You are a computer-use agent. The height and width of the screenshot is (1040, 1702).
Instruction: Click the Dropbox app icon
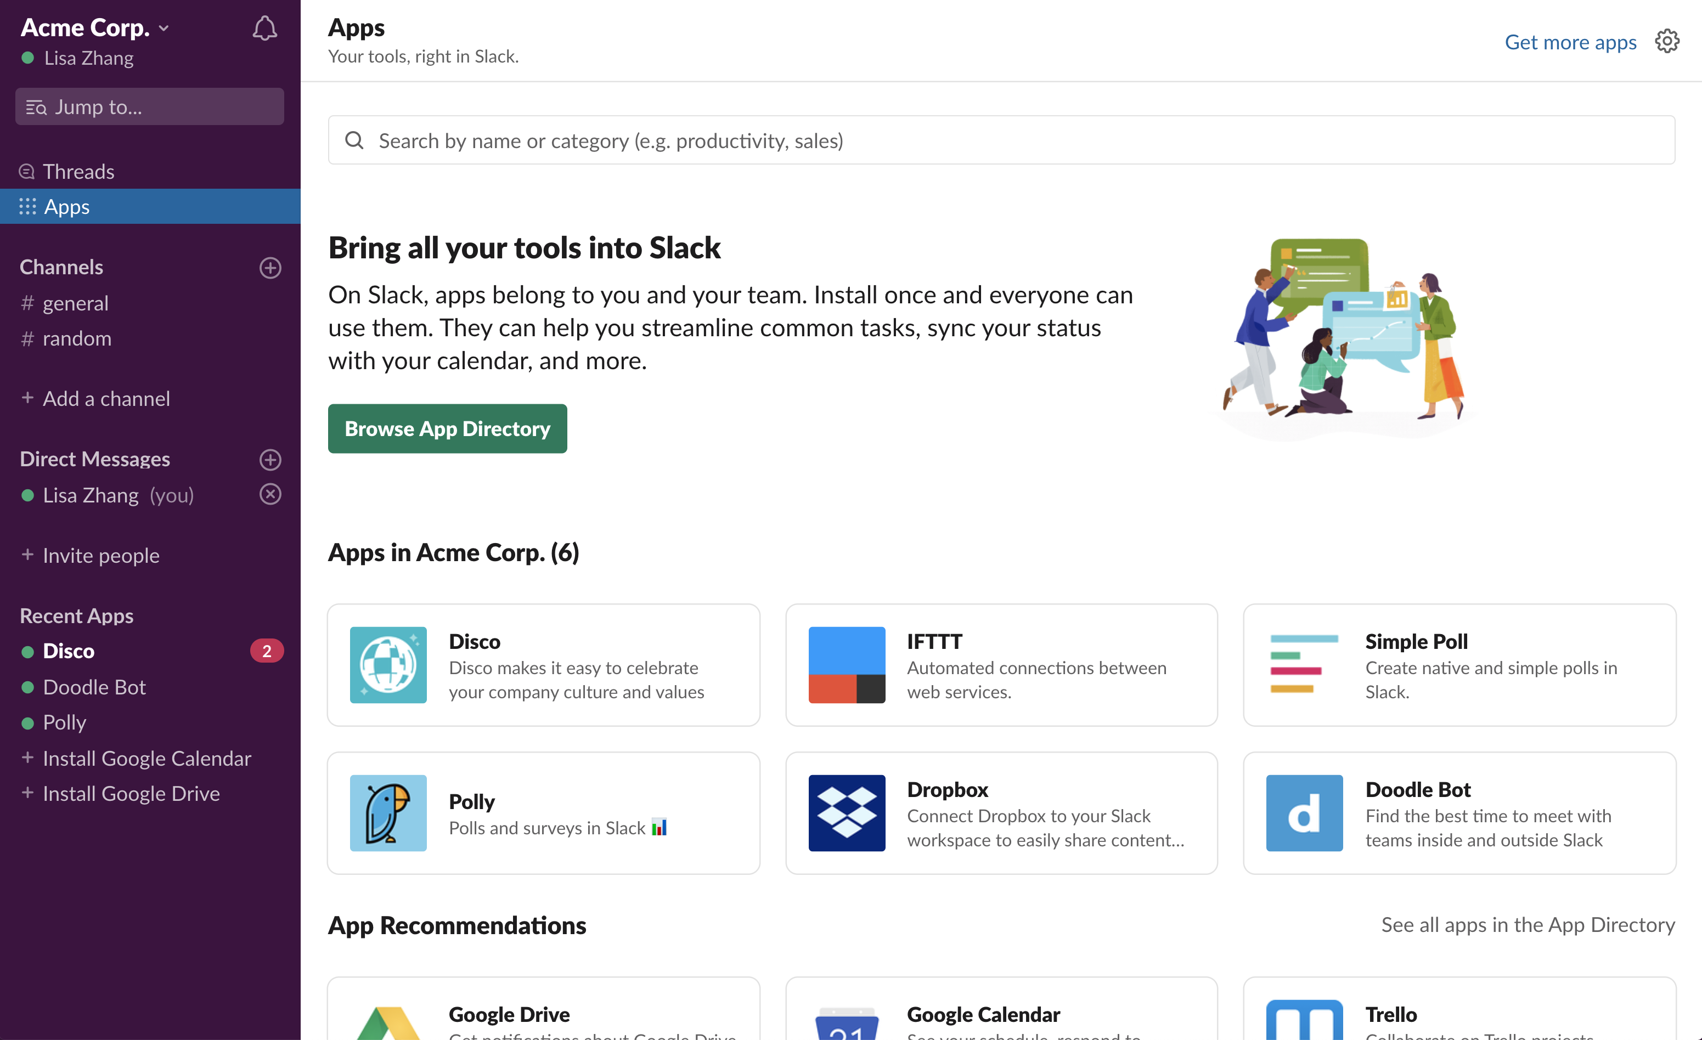pos(846,813)
